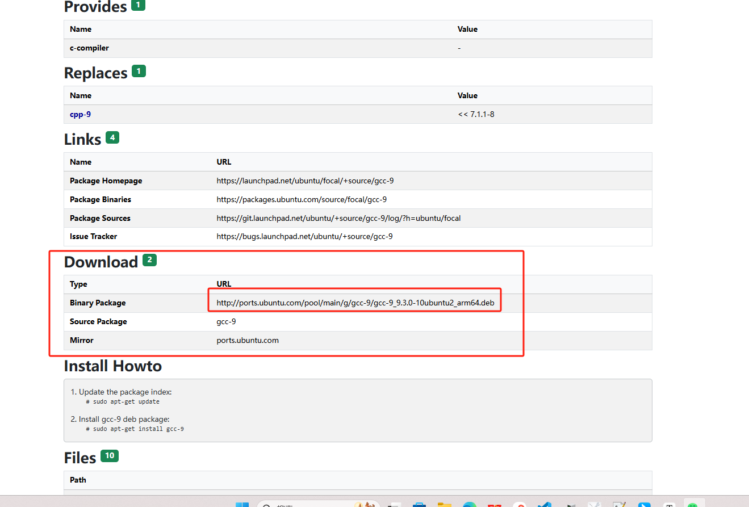Click the cpp-9 package link
This screenshot has width=749, height=507.
pyautogui.click(x=80, y=114)
